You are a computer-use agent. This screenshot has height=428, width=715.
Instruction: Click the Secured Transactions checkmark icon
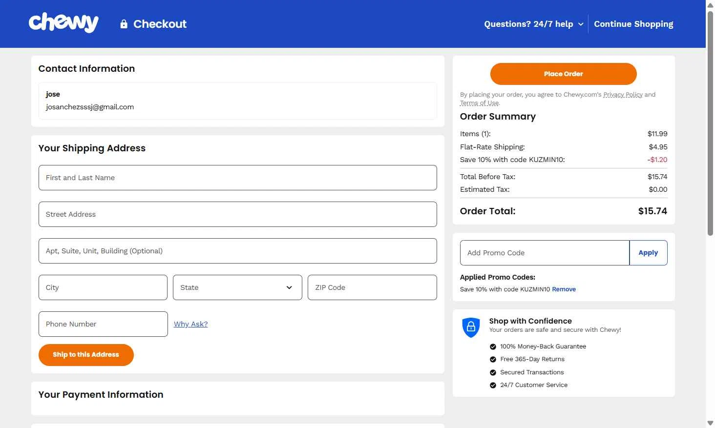[x=493, y=372]
